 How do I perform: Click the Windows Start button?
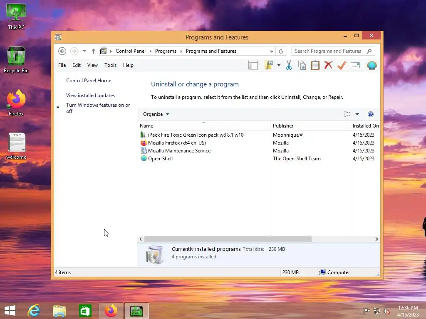[10, 311]
